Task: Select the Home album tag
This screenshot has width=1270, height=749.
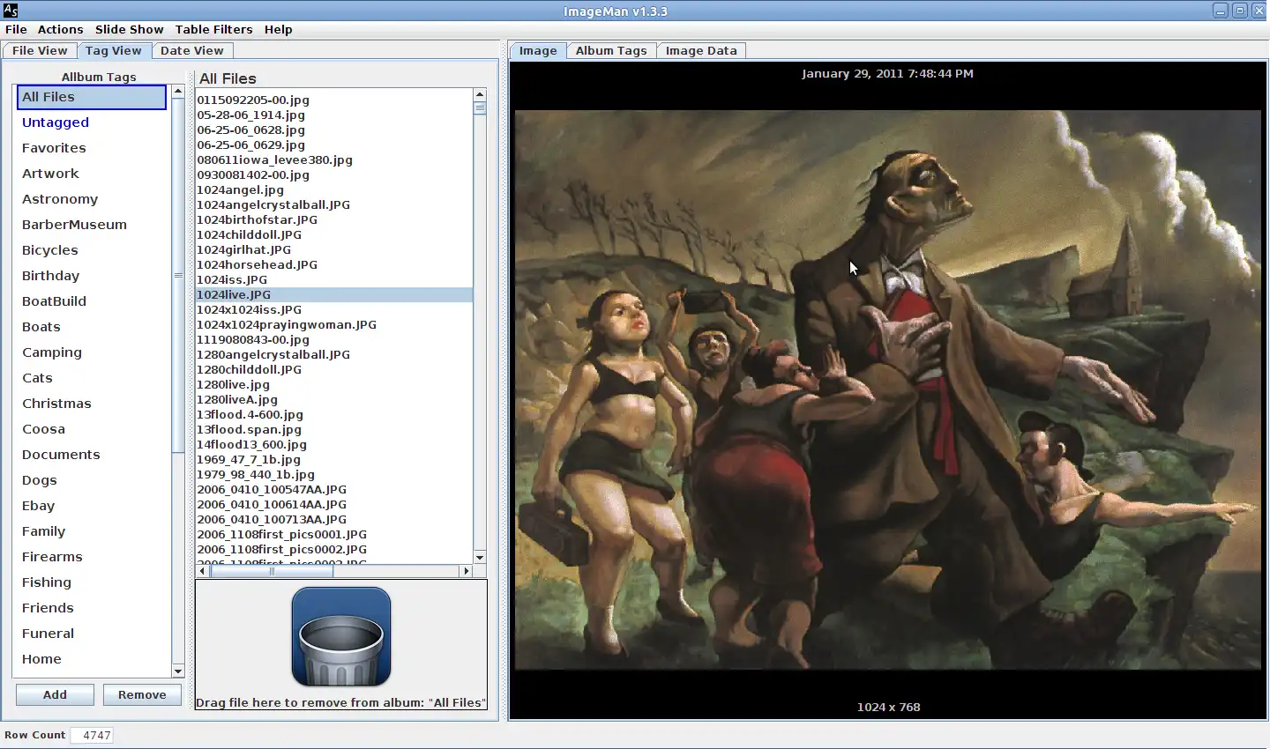Action: coord(92,659)
